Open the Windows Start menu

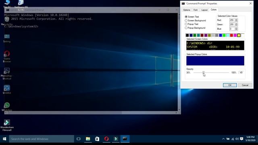pyautogui.click(x=4, y=139)
